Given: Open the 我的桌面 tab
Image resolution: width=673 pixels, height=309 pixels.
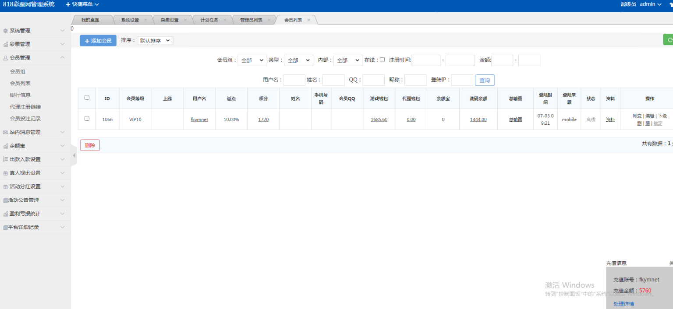Looking at the screenshot, I should (89, 19).
